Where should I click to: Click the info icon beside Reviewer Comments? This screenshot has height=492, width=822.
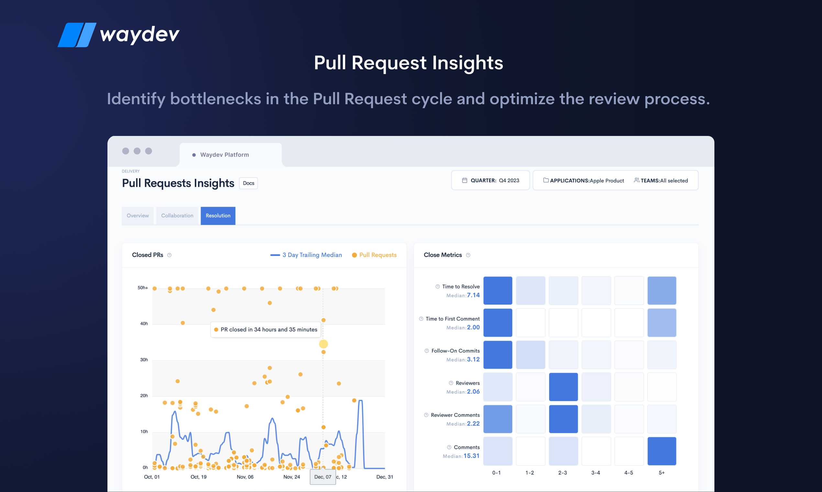click(426, 415)
